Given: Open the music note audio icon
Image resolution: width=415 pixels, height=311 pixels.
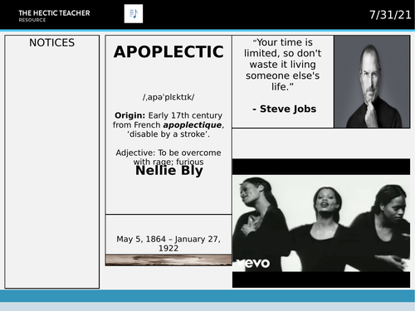Looking at the screenshot, I should click(x=134, y=13).
